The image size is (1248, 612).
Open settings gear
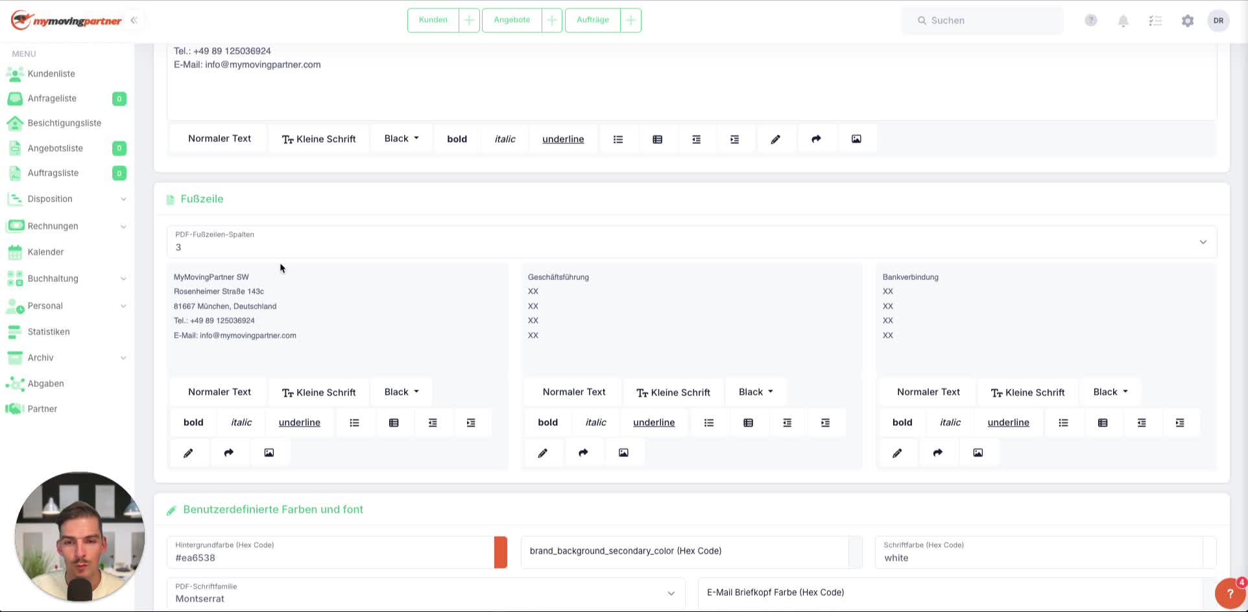(x=1188, y=21)
